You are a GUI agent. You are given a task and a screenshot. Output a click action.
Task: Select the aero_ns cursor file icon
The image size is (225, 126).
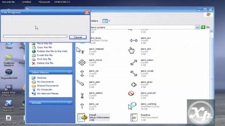click(x=82, y=73)
